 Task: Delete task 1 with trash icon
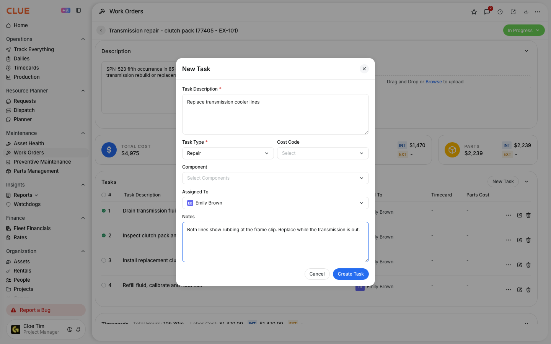[528, 215]
